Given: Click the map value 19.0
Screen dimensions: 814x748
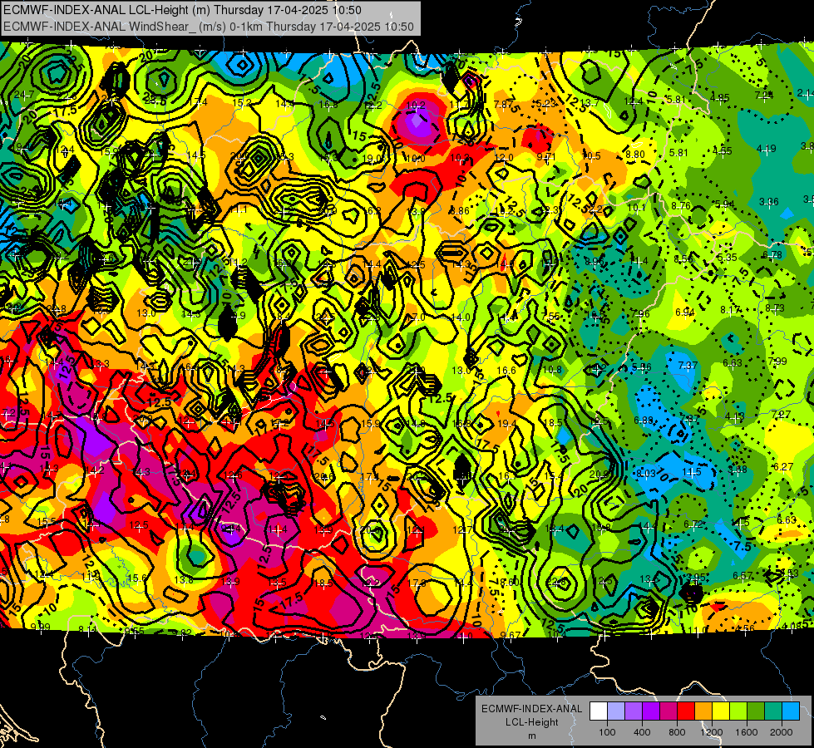Looking at the screenshot, I should tap(372, 158).
